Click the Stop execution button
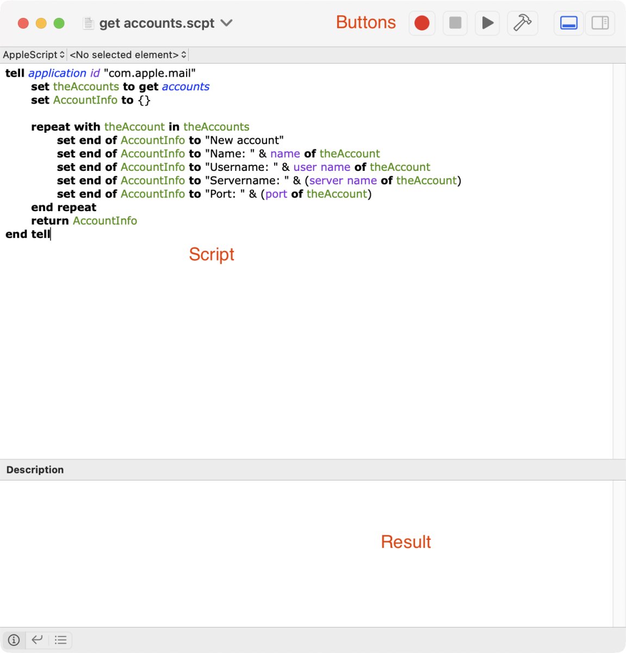 [455, 23]
